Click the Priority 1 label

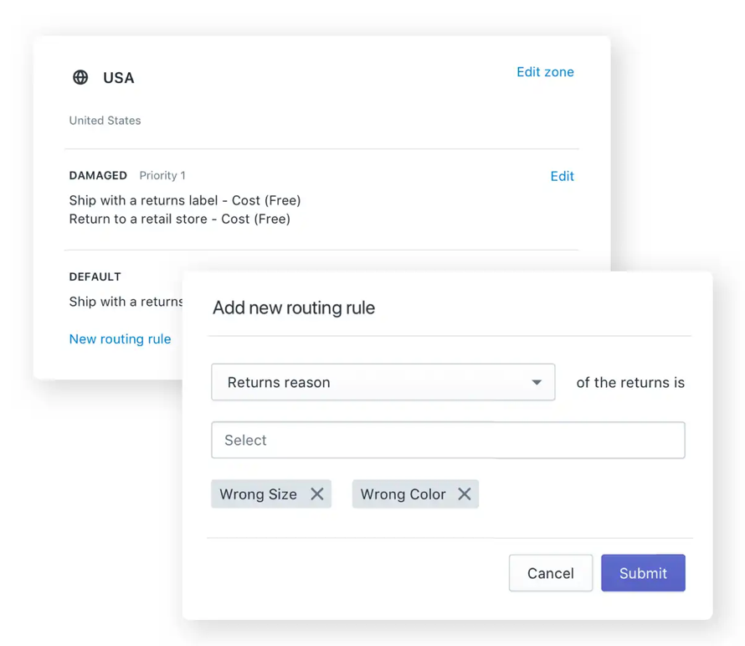tap(162, 175)
